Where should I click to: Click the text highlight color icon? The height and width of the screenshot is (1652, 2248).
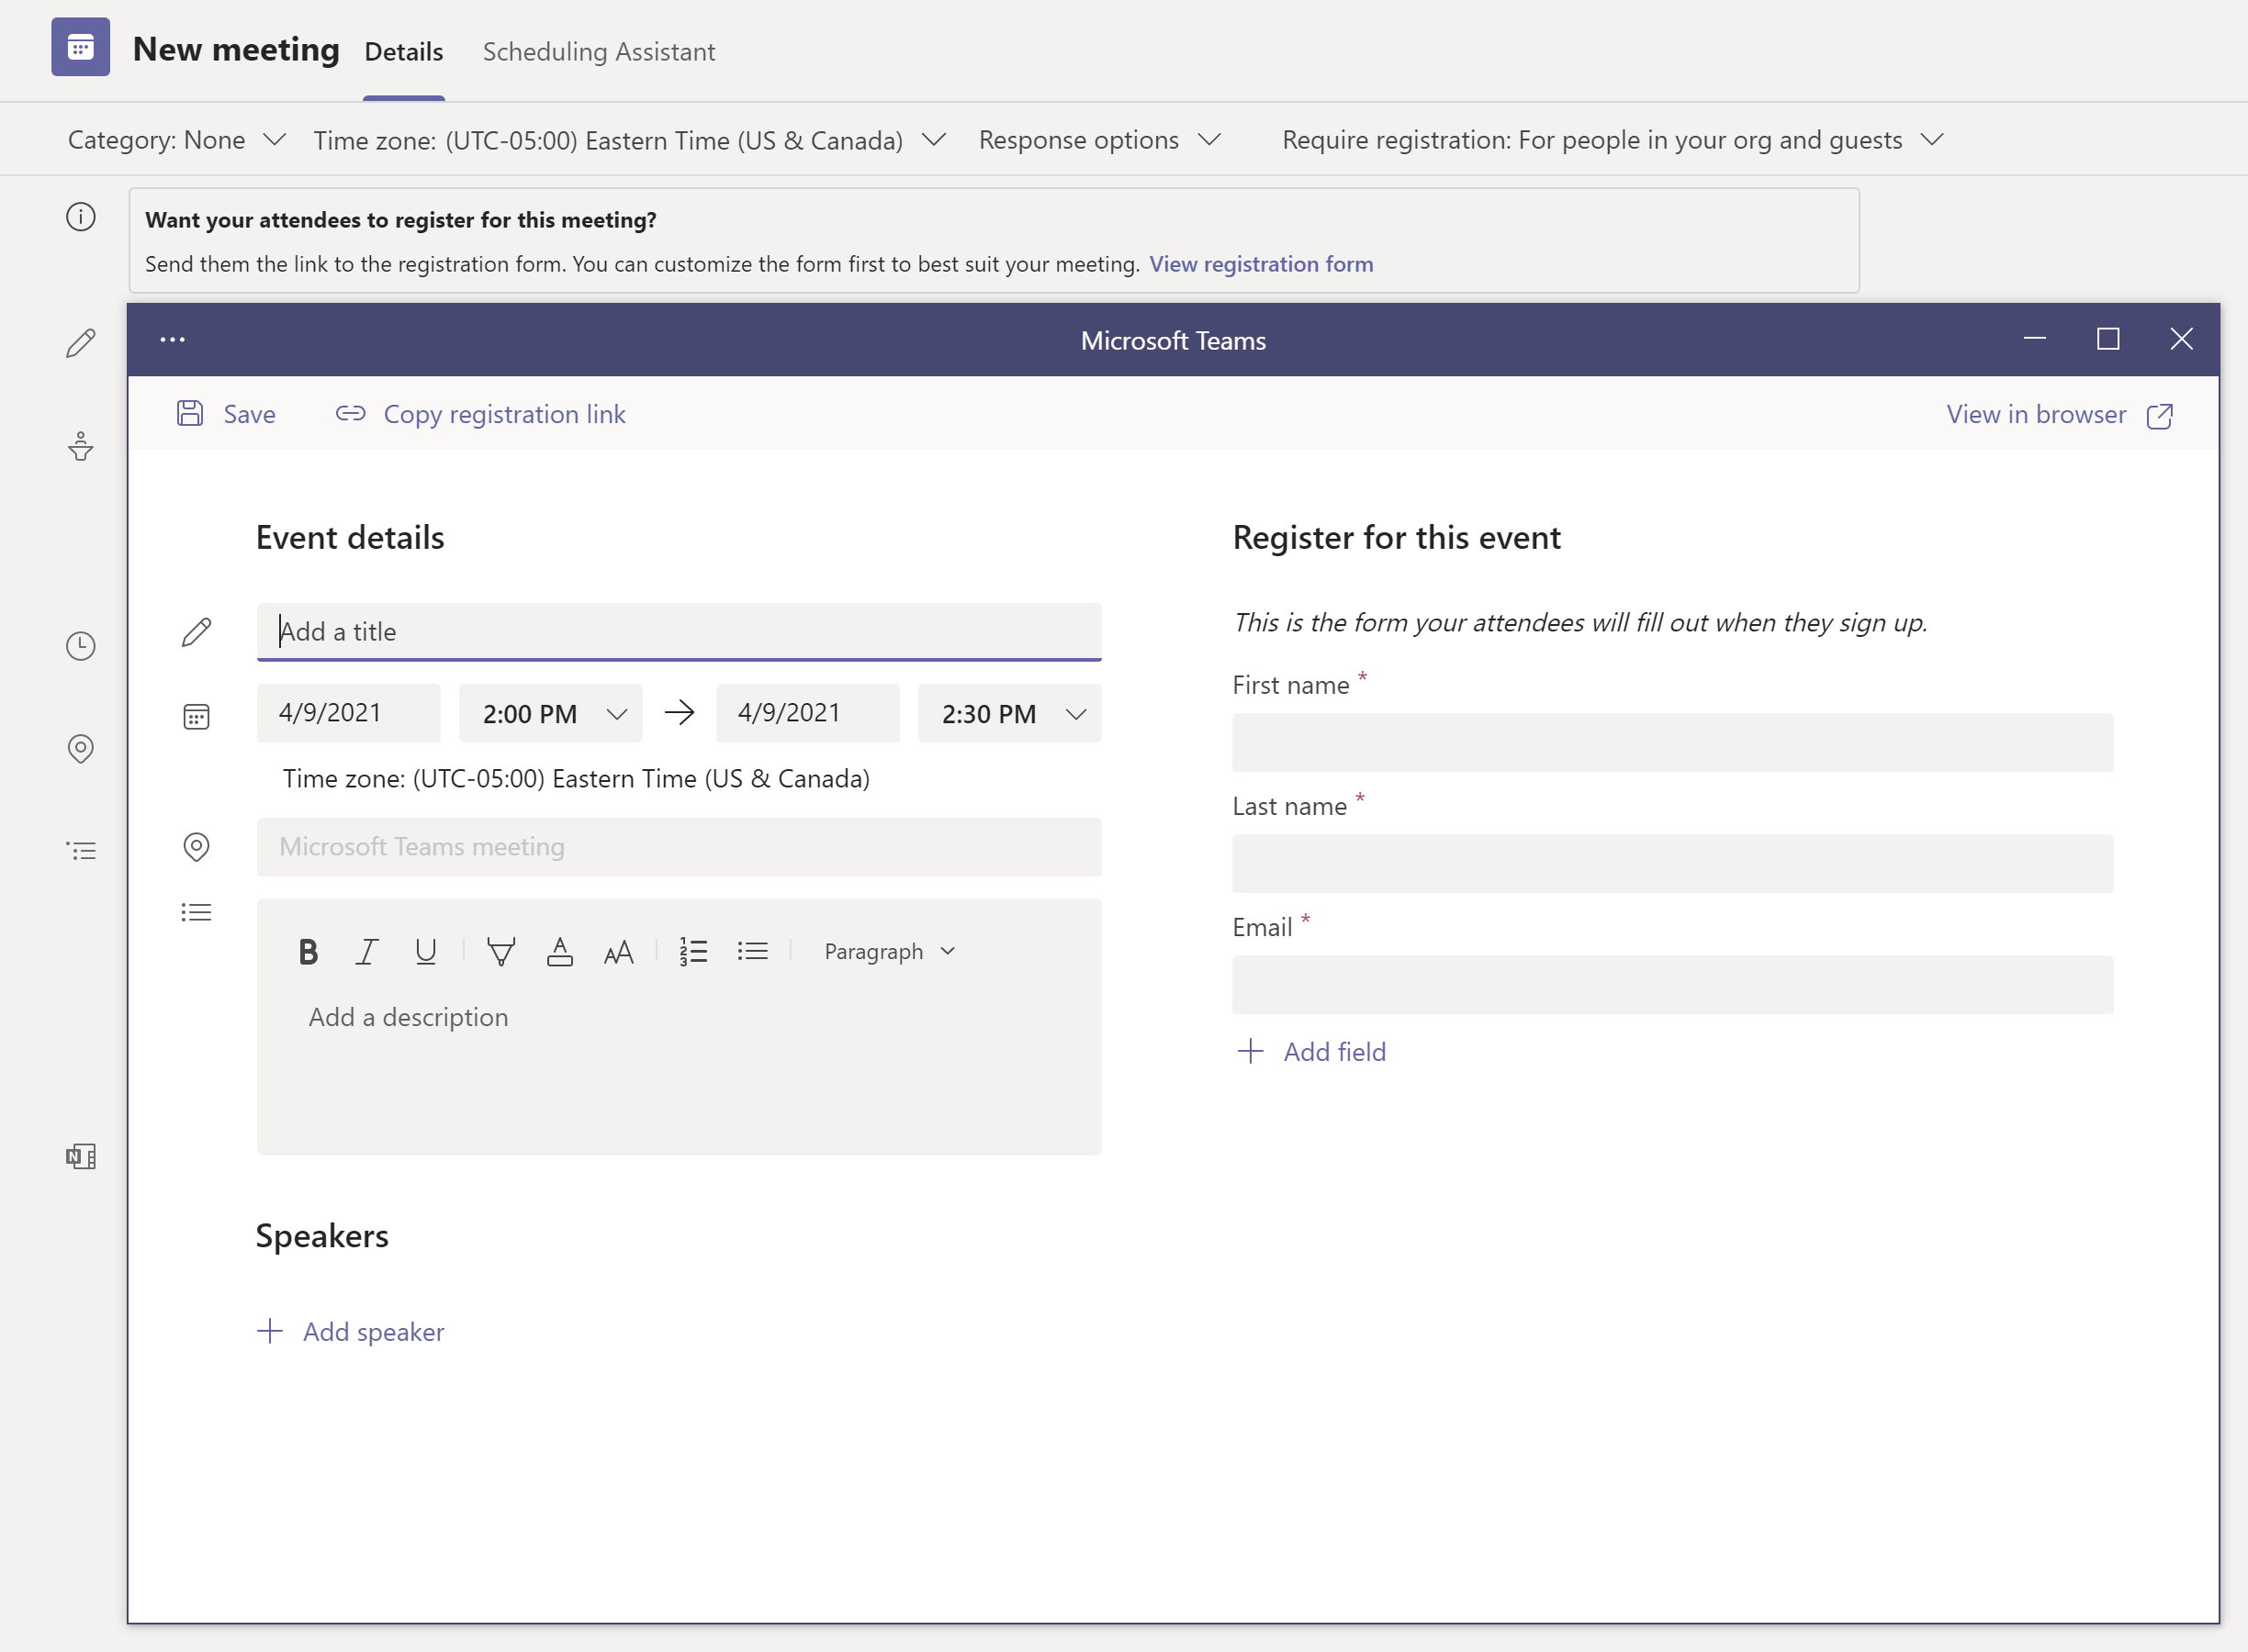pyautogui.click(x=501, y=952)
